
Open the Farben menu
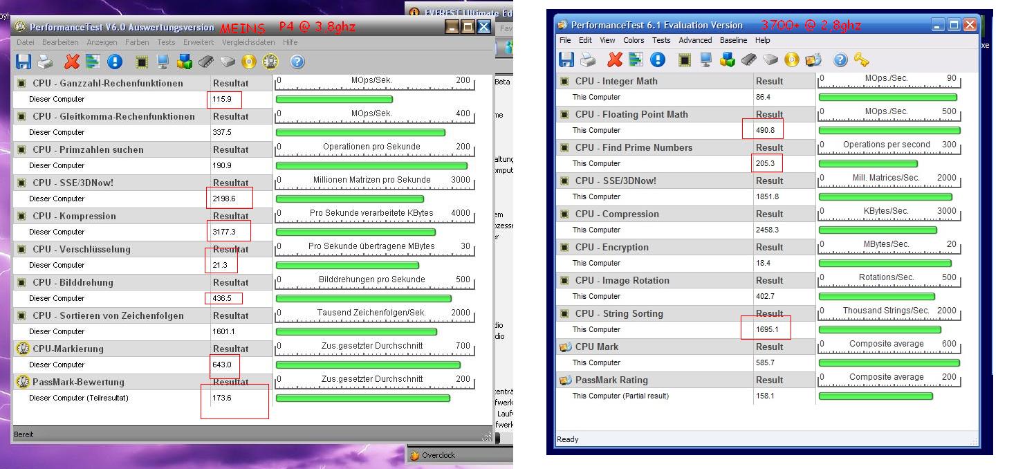pos(137,42)
